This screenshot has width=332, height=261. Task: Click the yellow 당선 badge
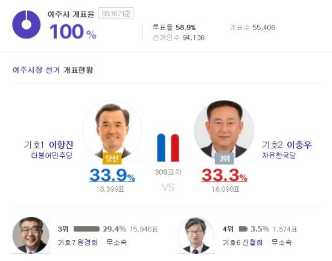(x=112, y=158)
